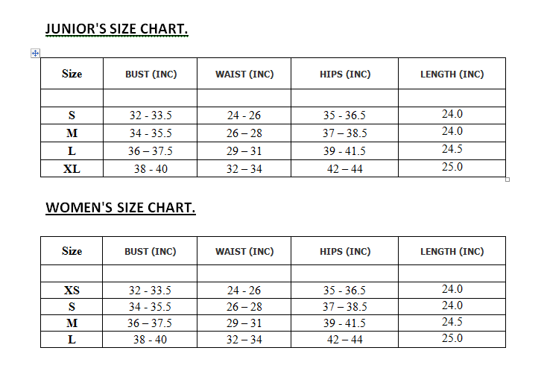Click BUST (INC) header in junior's table
The image size is (547, 374).
coord(151,74)
